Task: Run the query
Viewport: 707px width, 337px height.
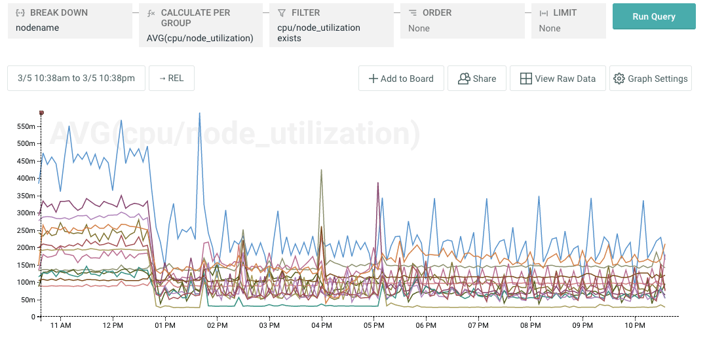Action: (653, 17)
